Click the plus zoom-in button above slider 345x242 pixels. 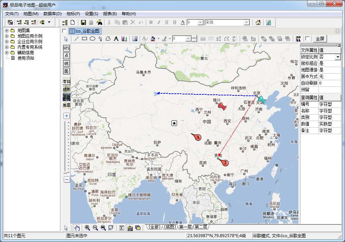pyautogui.click(x=67, y=116)
